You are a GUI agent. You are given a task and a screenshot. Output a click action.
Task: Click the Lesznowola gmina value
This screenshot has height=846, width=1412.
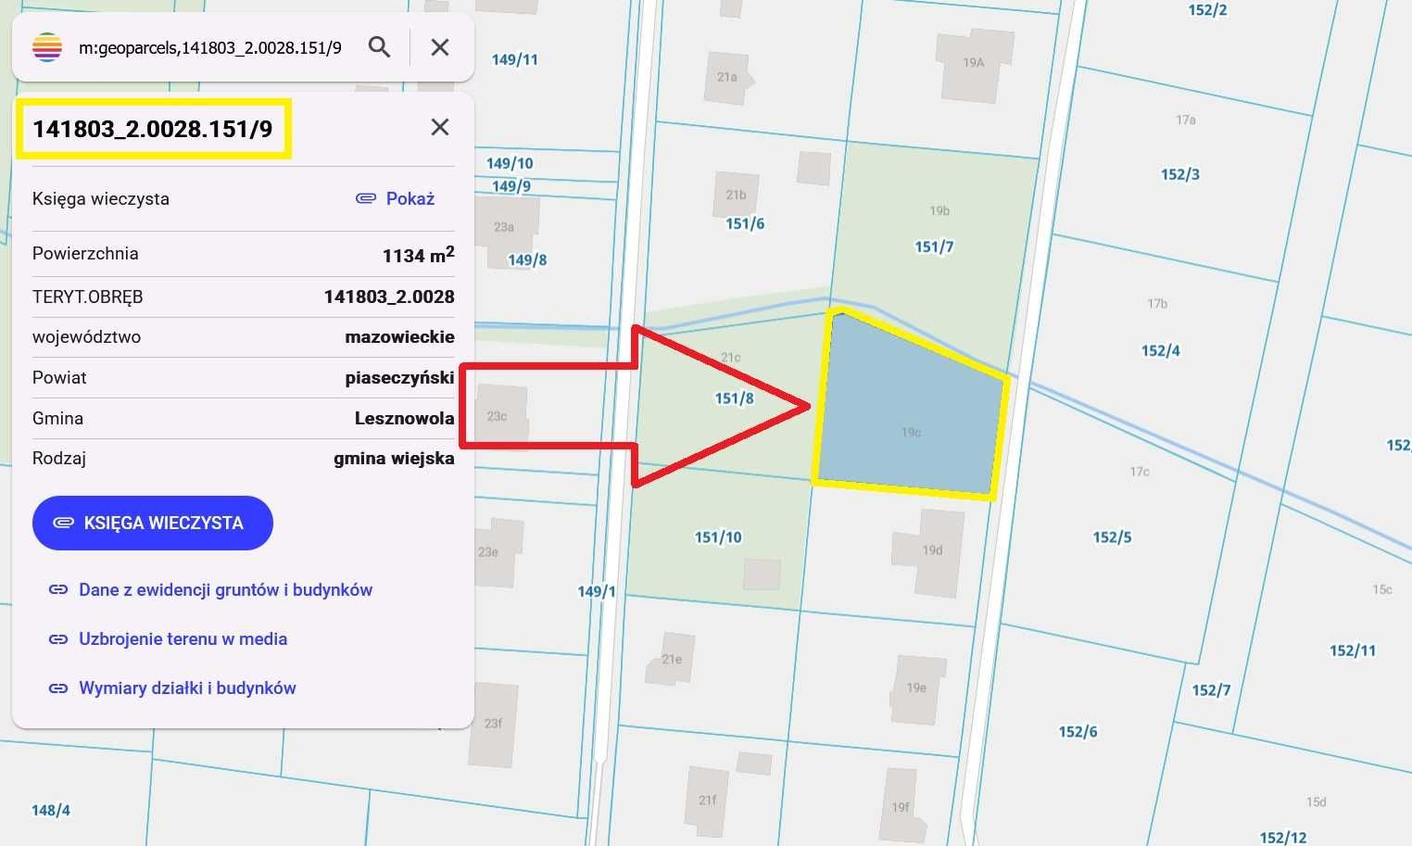coord(404,419)
